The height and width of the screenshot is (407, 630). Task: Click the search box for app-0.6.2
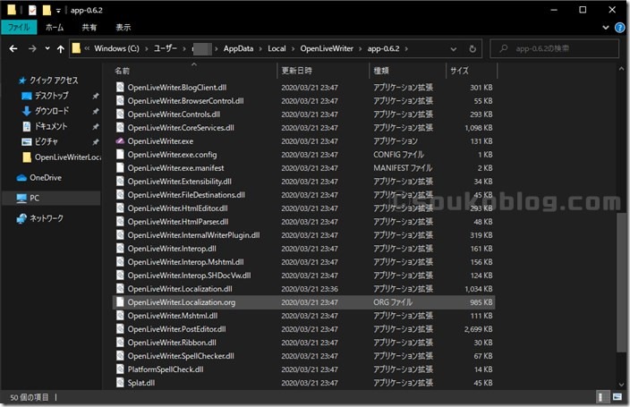pos(555,48)
